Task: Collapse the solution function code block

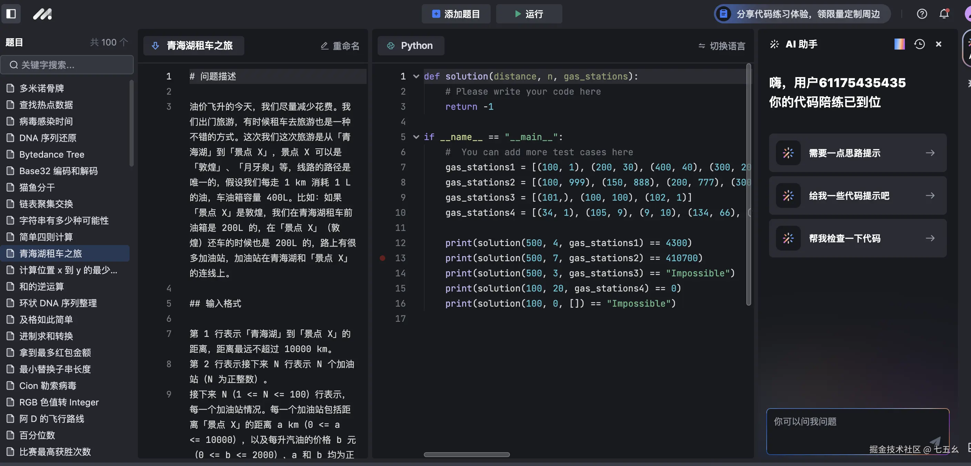Action: 416,76
